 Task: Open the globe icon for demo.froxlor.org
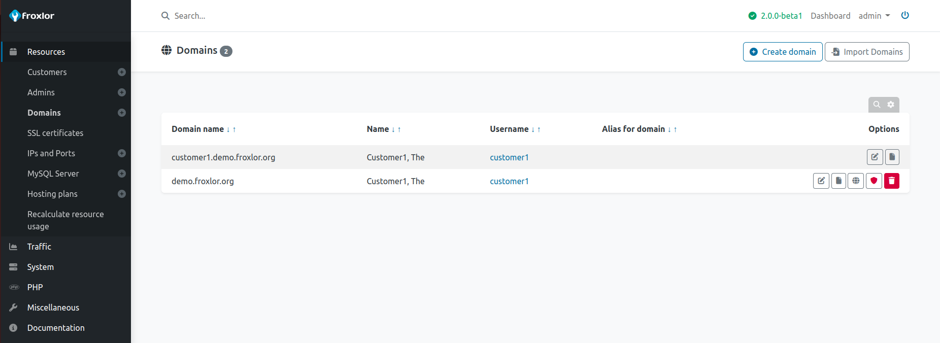856,181
